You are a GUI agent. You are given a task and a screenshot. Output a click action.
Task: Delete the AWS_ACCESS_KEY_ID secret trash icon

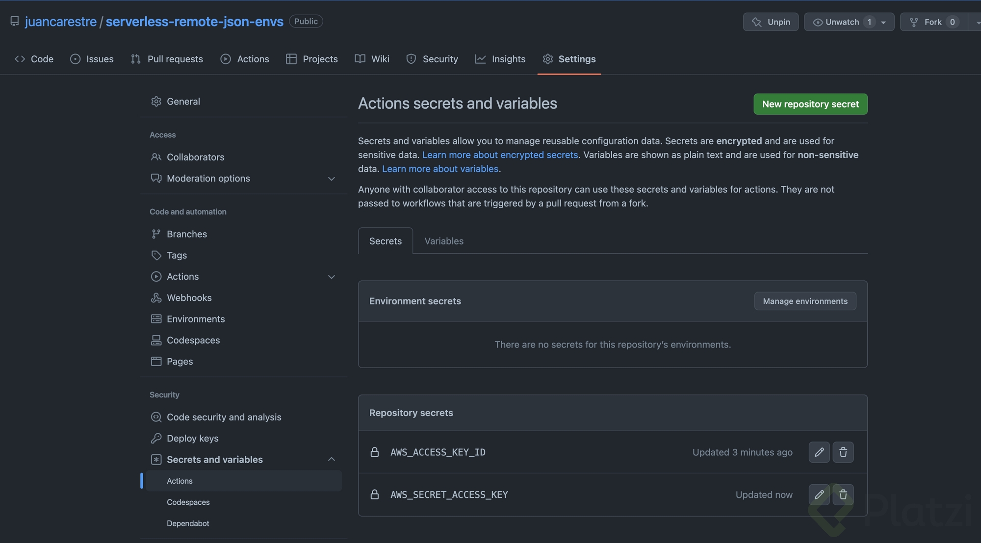[x=843, y=452]
